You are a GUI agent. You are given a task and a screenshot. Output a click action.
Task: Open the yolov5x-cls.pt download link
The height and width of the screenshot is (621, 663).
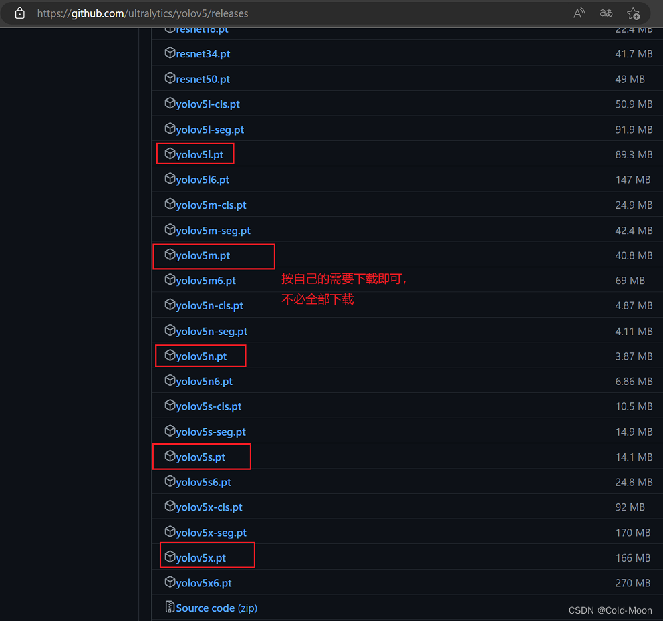[209, 507]
